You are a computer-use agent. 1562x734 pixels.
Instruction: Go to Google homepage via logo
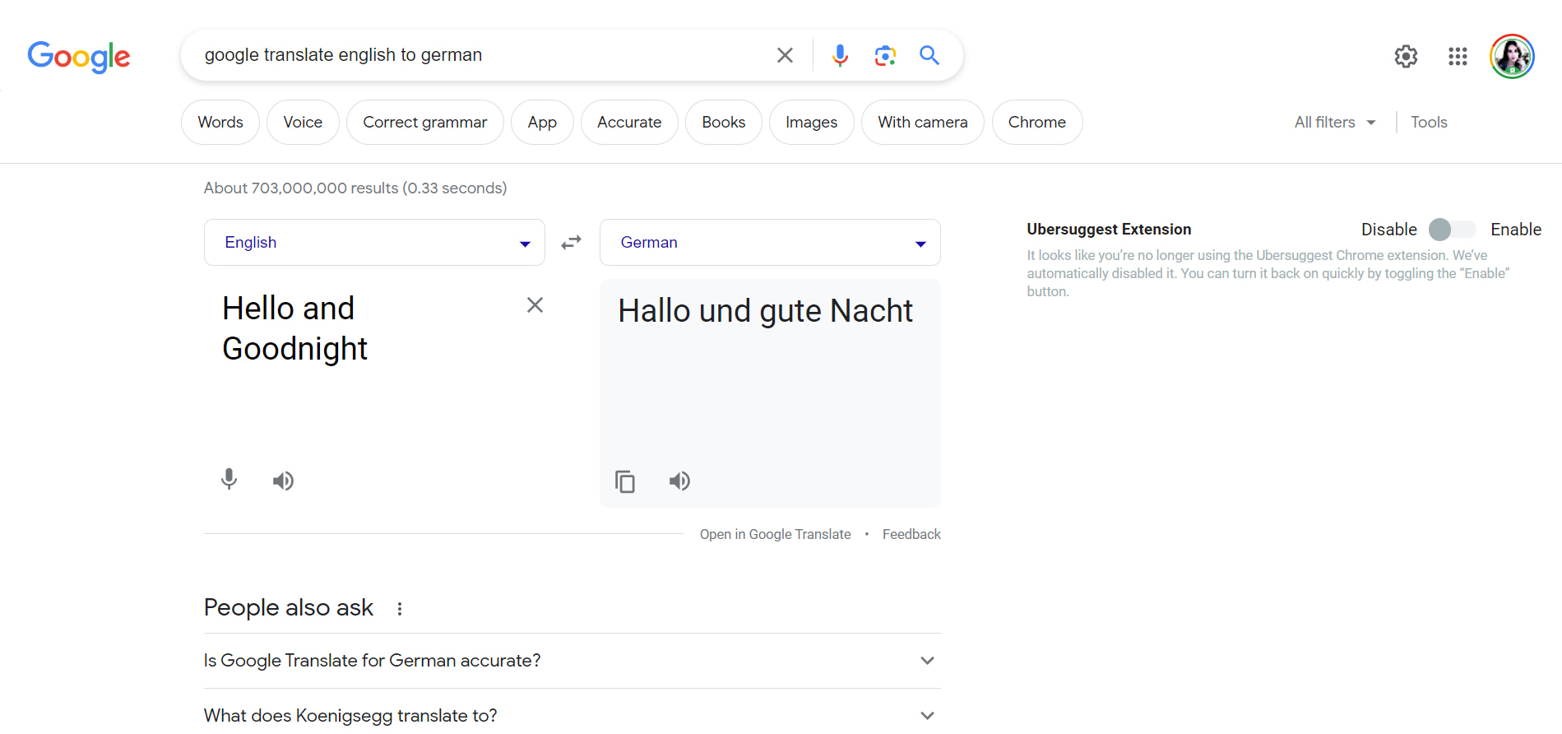pos(79,56)
